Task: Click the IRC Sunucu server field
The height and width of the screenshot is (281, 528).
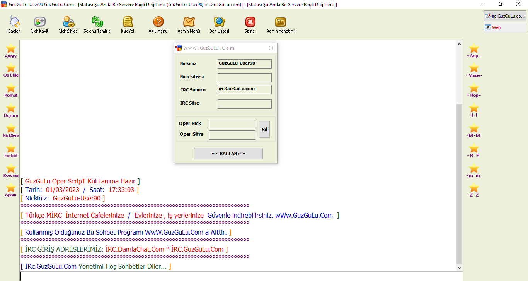Action: 245,89
